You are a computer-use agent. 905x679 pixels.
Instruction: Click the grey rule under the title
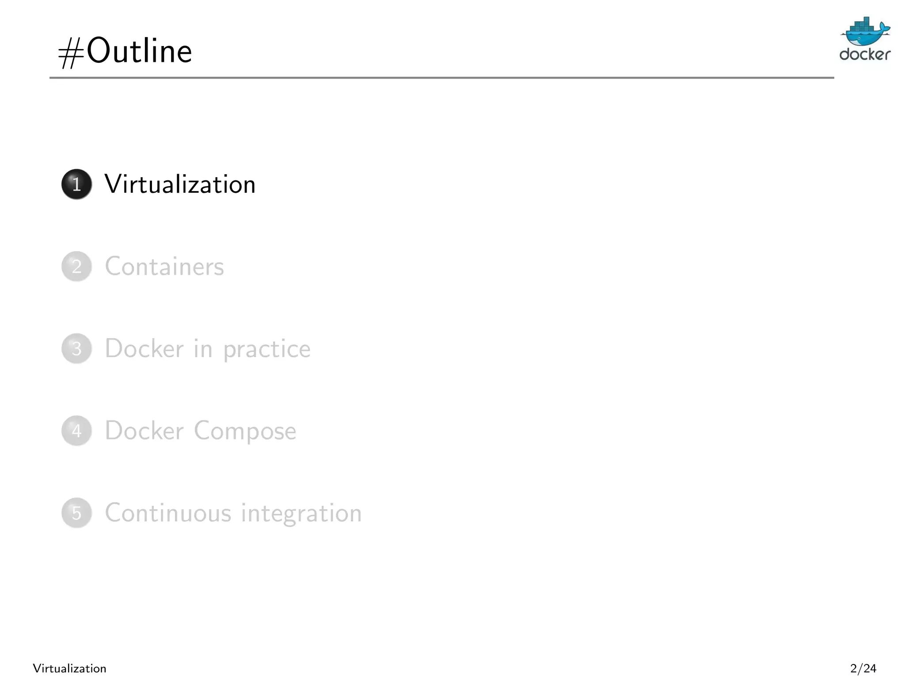tap(442, 78)
